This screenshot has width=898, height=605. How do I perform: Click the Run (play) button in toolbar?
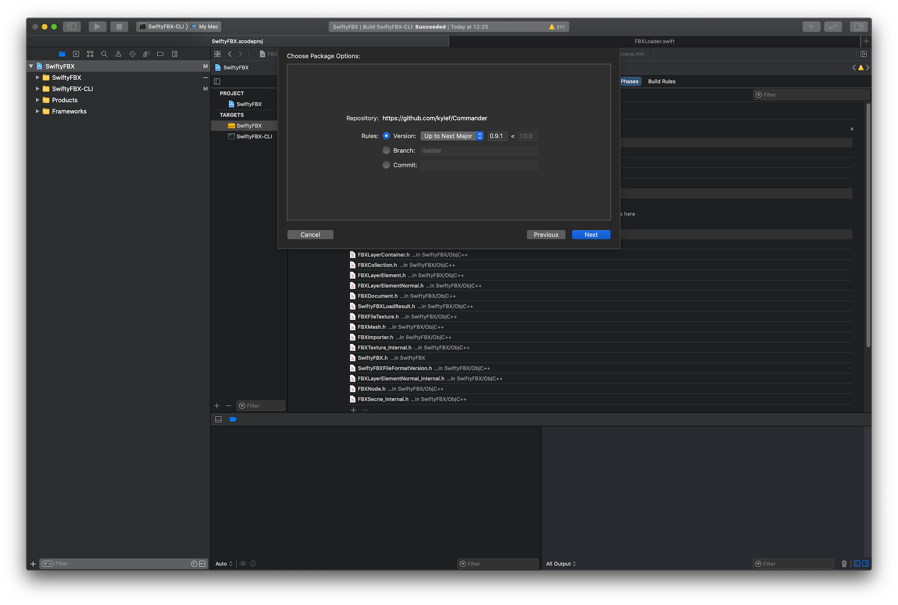[97, 27]
